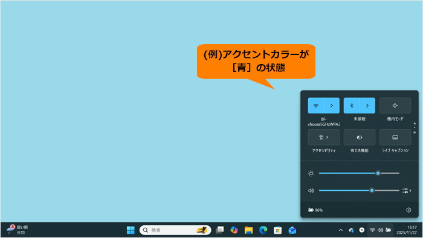This screenshot has height=238, width=423.
Task: Click the brightness sun icon
Action: pyautogui.click(x=311, y=173)
